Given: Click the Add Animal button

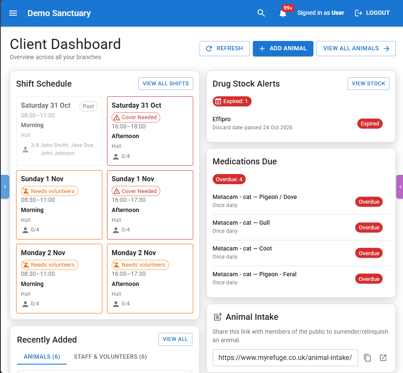Looking at the screenshot, I should pyautogui.click(x=283, y=49).
